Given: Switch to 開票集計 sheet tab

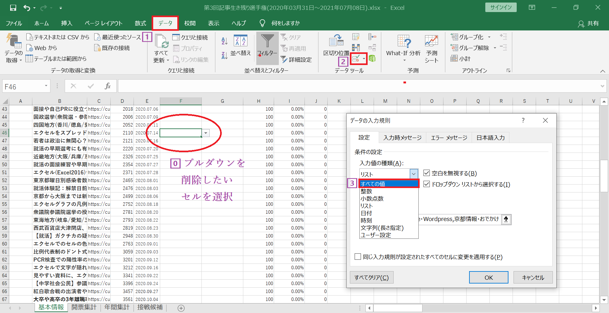Looking at the screenshot, I should coord(84,307).
